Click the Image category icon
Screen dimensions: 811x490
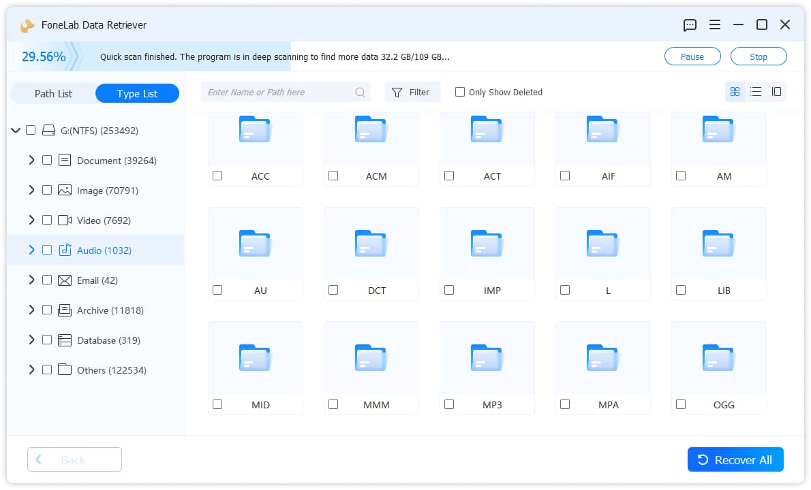coord(65,190)
